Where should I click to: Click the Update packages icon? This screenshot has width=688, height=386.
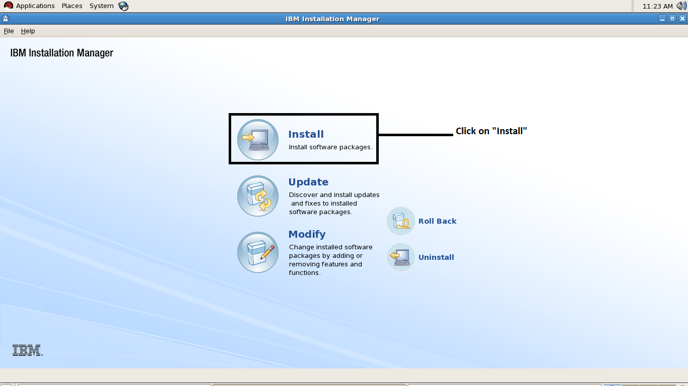[258, 196]
